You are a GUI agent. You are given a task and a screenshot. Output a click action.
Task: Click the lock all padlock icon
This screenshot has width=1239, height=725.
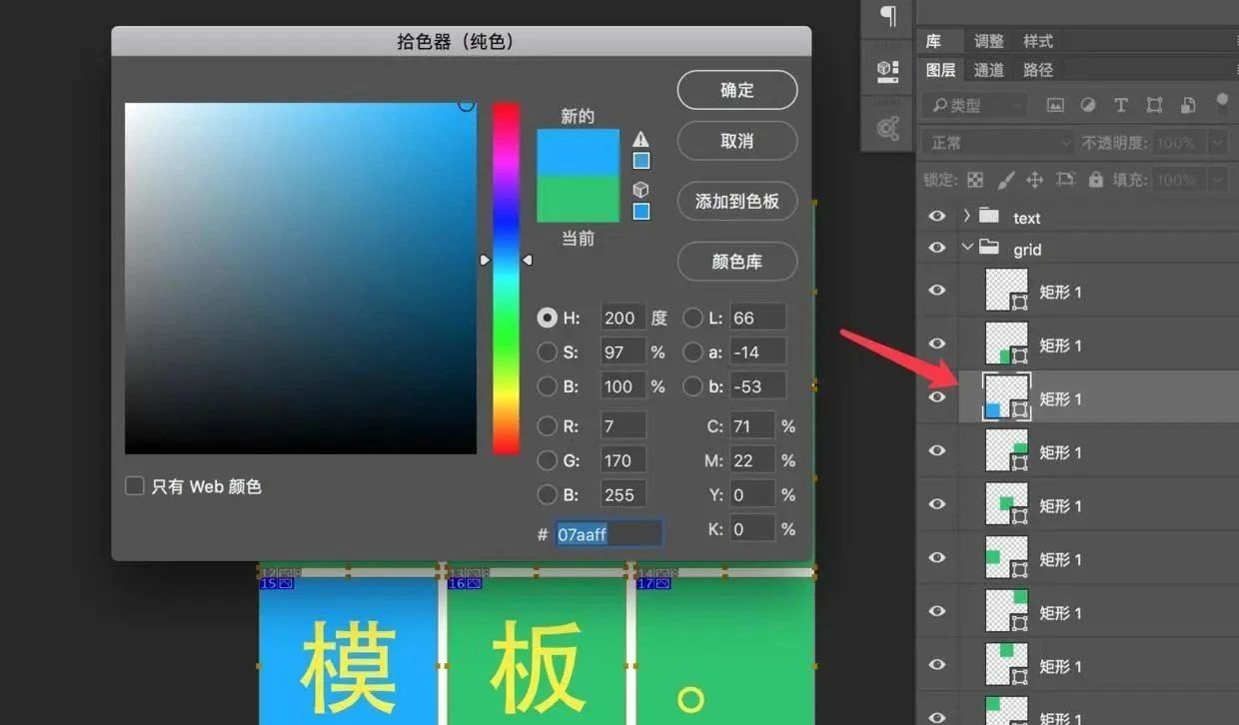(x=1095, y=180)
